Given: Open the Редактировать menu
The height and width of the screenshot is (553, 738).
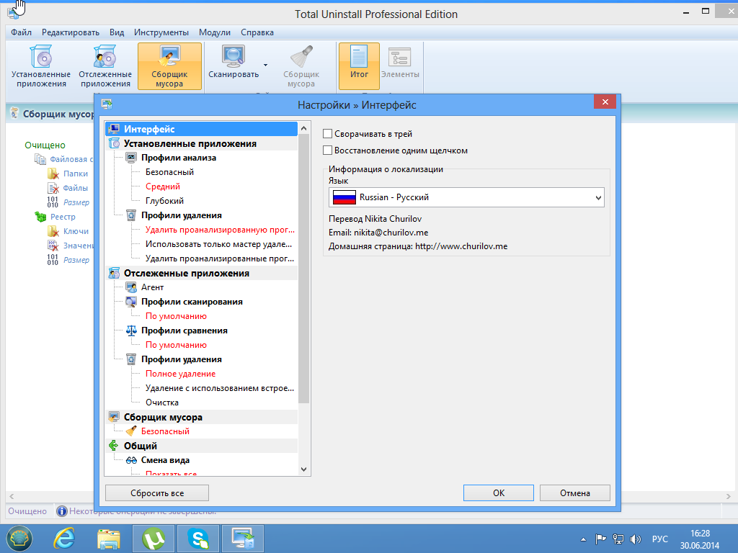Looking at the screenshot, I should coord(71,32).
